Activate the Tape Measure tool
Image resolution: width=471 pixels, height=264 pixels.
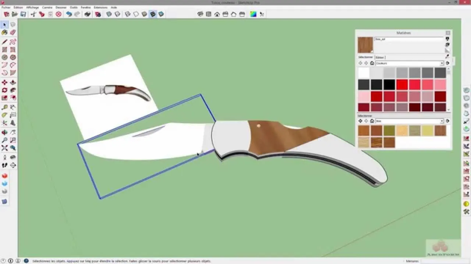4,107
